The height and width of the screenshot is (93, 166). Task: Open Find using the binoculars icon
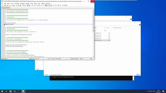(28, 5)
